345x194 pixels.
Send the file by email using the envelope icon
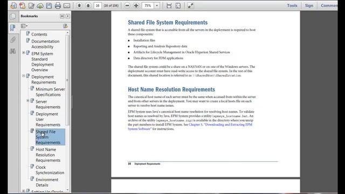(67, 5)
